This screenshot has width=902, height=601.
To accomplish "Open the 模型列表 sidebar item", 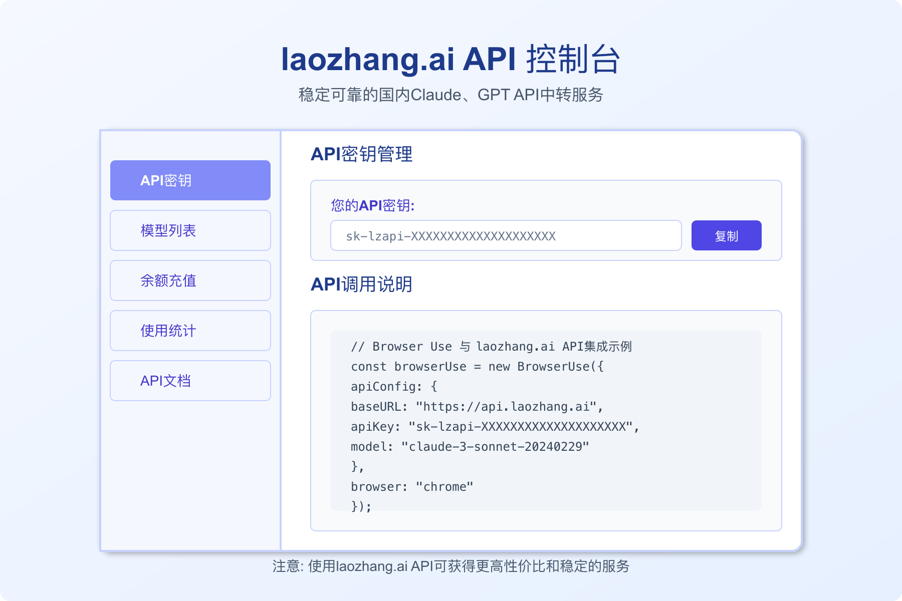I will pyautogui.click(x=190, y=230).
